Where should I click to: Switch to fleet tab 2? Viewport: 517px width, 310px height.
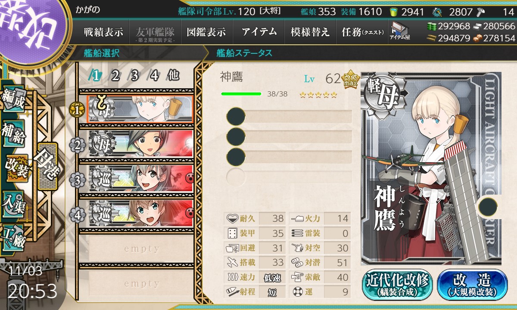pyautogui.click(x=115, y=76)
